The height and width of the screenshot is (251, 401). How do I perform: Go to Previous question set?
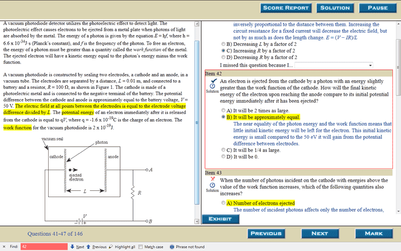pos(266,234)
